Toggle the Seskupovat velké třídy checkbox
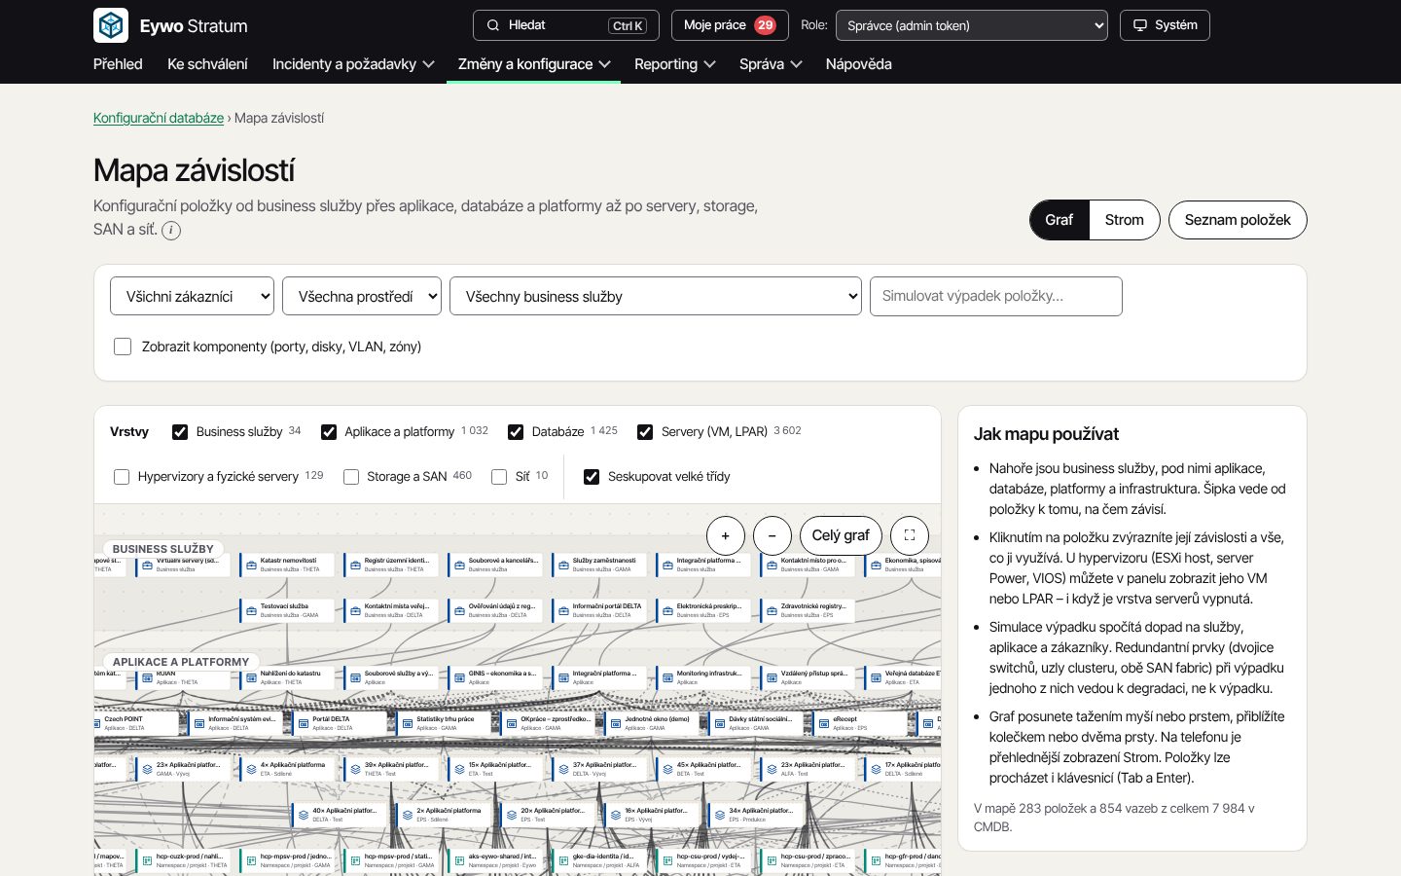This screenshot has width=1401, height=876. pyautogui.click(x=592, y=477)
